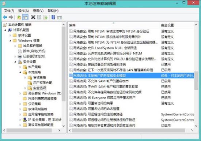The height and width of the screenshot is (141, 201).
Task: Click the 脚本(启动/关机) script icon
Action: point(20,51)
